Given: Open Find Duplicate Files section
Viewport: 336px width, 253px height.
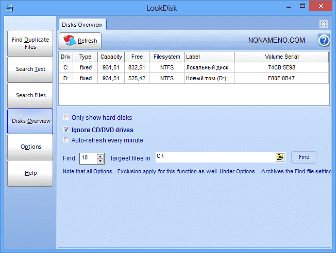Looking at the screenshot, I should tap(30, 43).
